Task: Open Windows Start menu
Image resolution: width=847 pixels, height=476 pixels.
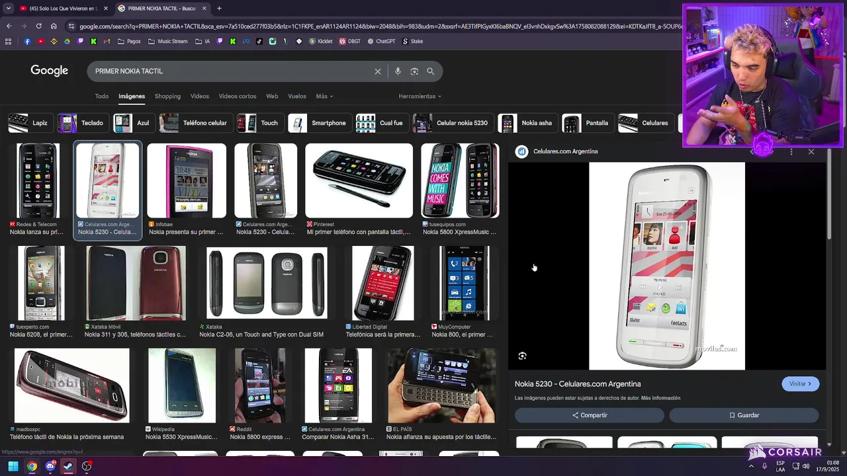Action: (x=13, y=466)
